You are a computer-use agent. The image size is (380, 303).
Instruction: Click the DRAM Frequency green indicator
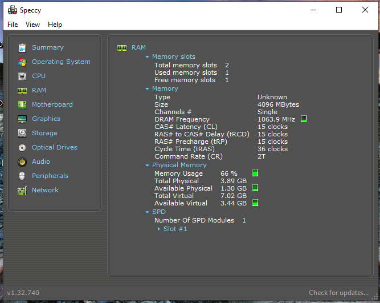304,119
